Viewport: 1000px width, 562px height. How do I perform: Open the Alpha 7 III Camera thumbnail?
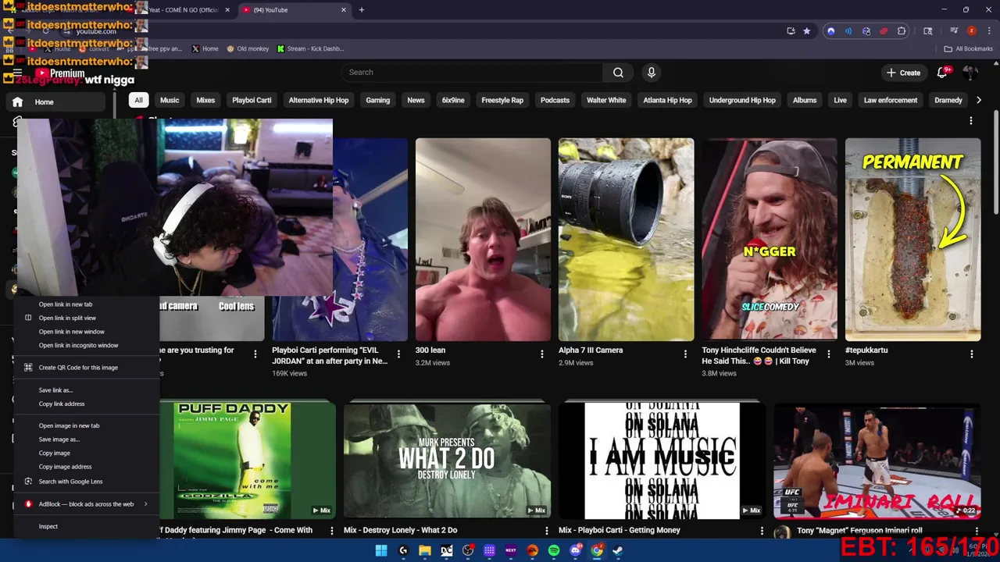coord(626,240)
